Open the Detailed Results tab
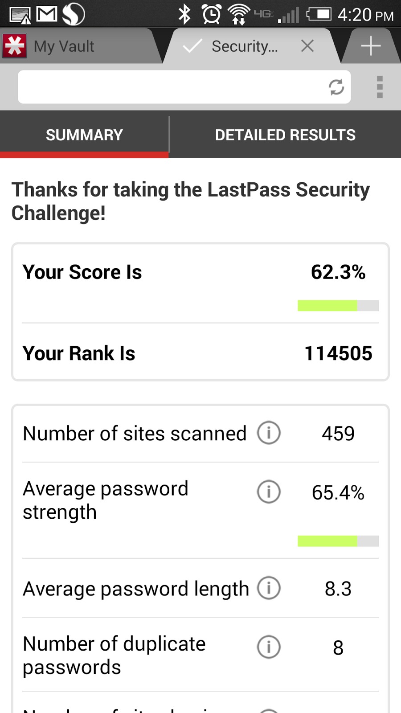Image resolution: width=401 pixels, height=713 pixels. pyautogui.click(x=285, y=135)
